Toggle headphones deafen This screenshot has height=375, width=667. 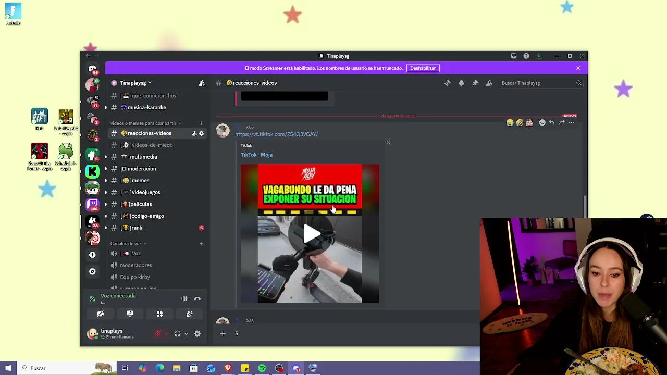pos(177,334)
